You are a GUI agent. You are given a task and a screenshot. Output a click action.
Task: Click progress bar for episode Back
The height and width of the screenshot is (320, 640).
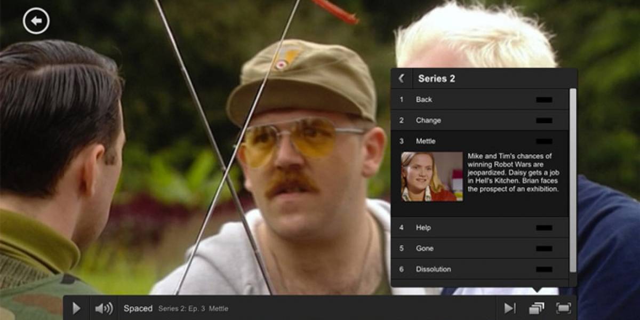click(x=544, y=100)
